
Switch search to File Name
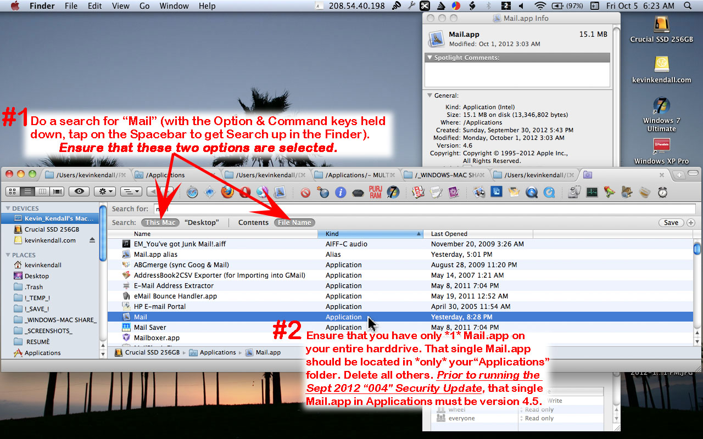(294, 222)
